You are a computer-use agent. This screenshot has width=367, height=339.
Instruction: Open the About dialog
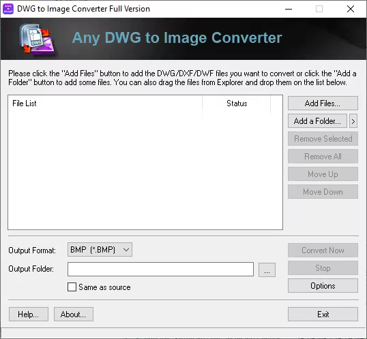coord(74,314)
